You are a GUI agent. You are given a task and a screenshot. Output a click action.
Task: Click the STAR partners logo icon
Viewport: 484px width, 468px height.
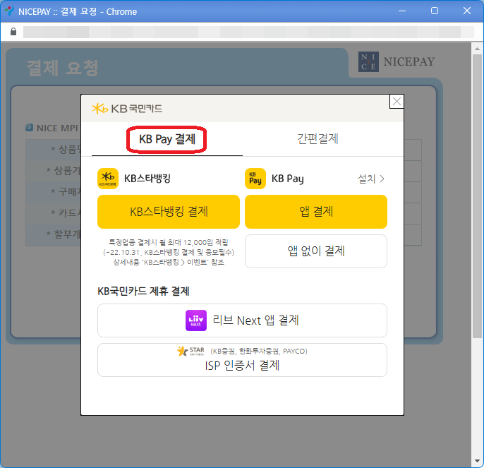pyautogui.click(x=190, y=352)
